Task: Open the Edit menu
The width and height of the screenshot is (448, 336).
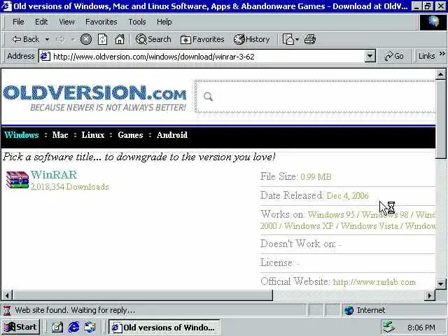Action: 41,22
